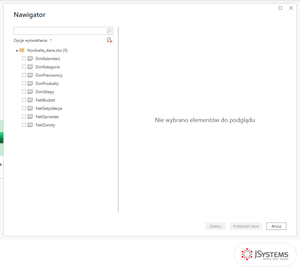Screen dimensions: 300x270
Task: Select the FaktSprzedaz checkbox
Action: point(24,116)
